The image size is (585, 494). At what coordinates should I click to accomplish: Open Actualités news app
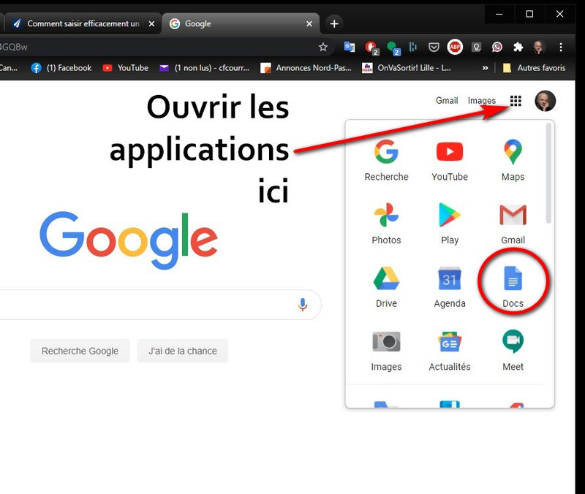(x=450, y=351)
